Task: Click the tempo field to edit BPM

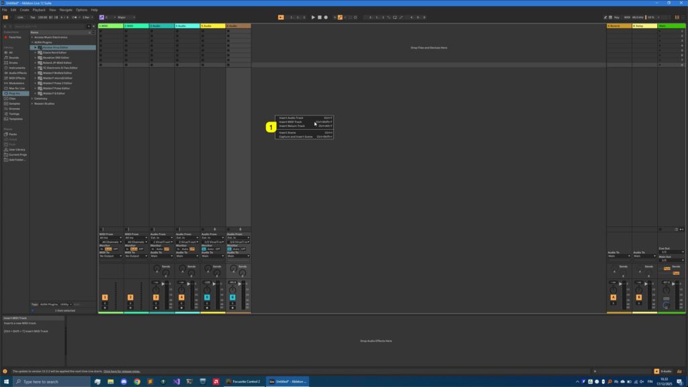Action: point(42,16)
